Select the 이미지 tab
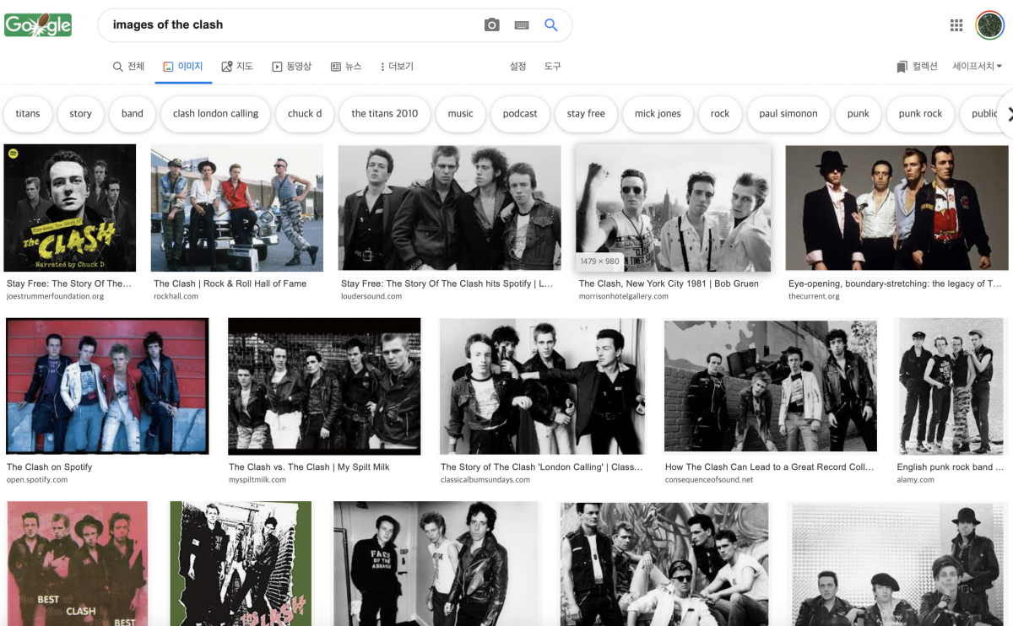The width and height of the screenshot is (1013, 626). (x=183, y=67)
